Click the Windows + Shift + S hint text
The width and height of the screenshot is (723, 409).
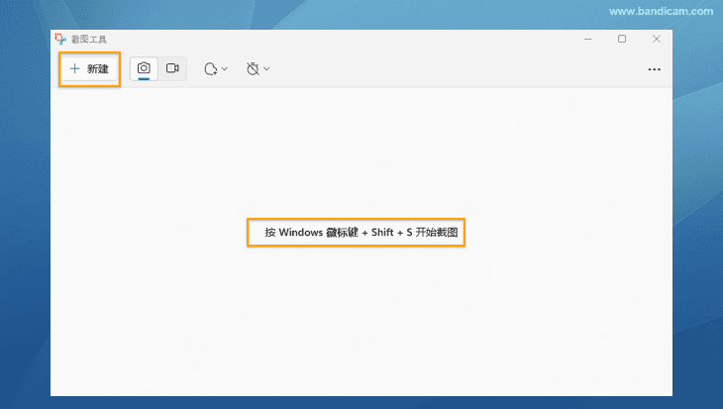pyautogui.click(x=356, y=232)
